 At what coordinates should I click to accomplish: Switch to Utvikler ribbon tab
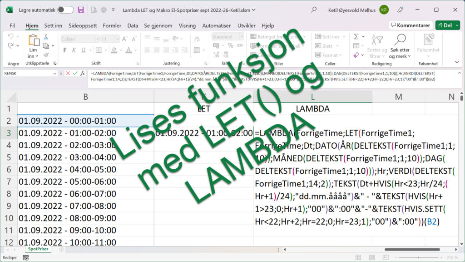click(247, 25)
